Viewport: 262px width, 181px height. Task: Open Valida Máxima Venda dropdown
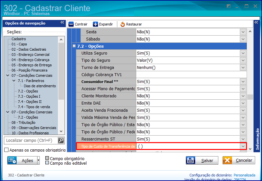coord(243,118)
